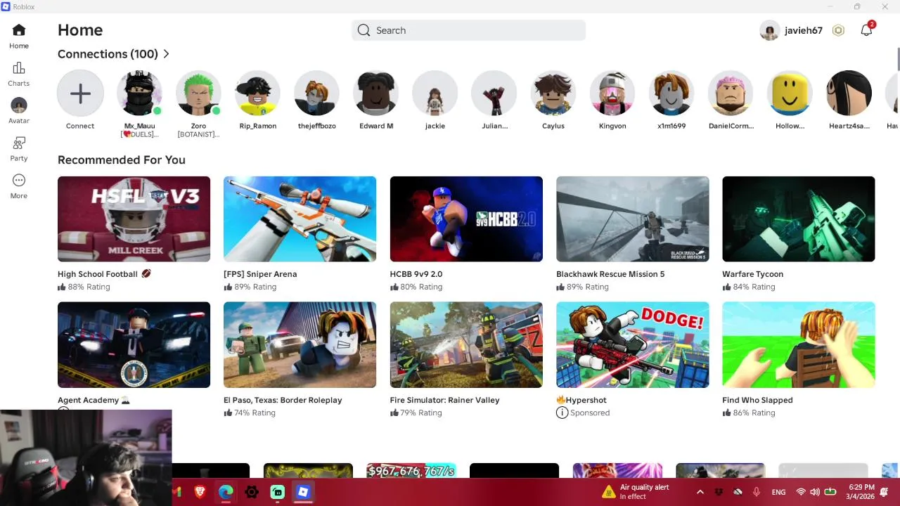900x506 pixels.
Task: Open Microsoft Edge in taskbar
Action: [x=226, y=492]
